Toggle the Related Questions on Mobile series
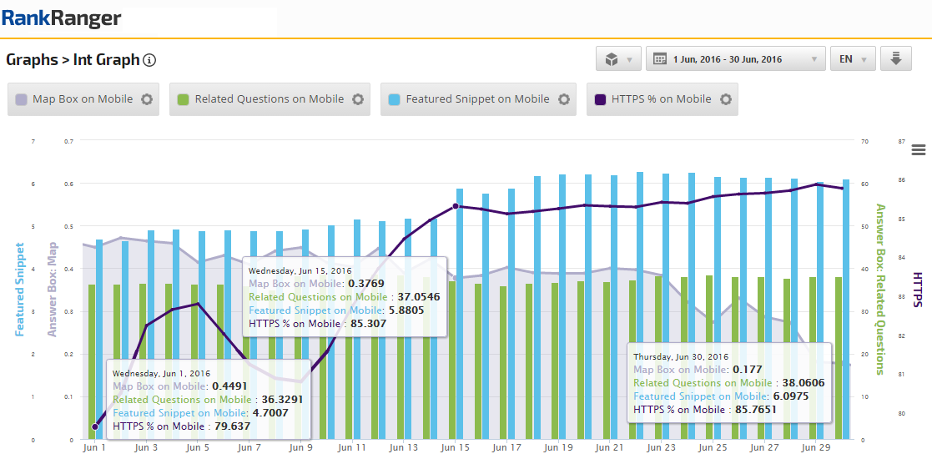 click(x=269, y=99)
